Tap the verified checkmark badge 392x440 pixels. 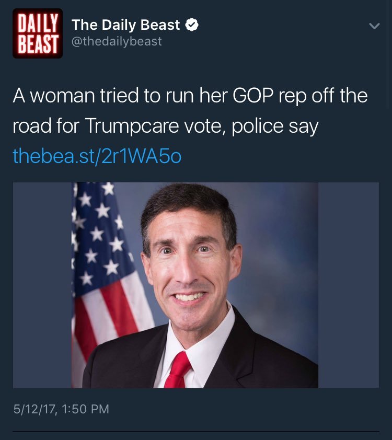192,25
